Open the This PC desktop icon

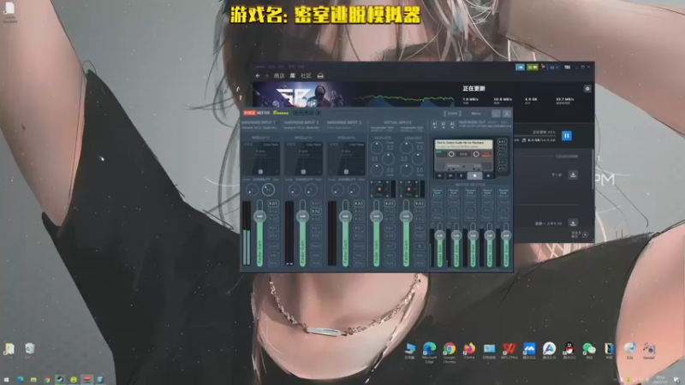409,351
